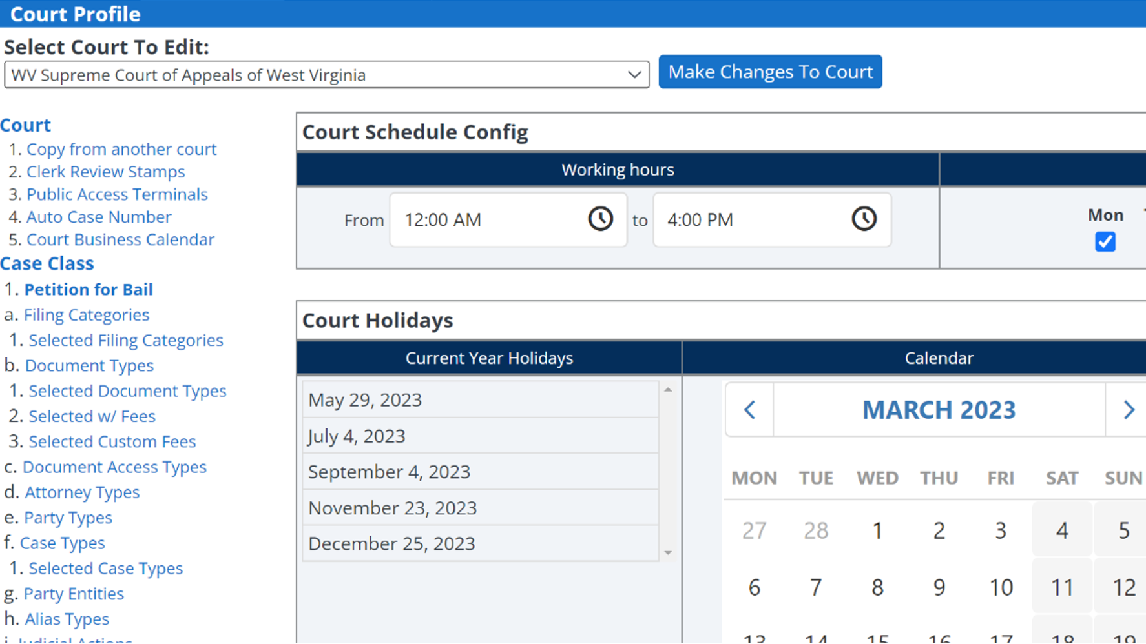
Task: Open Selected Document Types link
Action: point(127,391)
